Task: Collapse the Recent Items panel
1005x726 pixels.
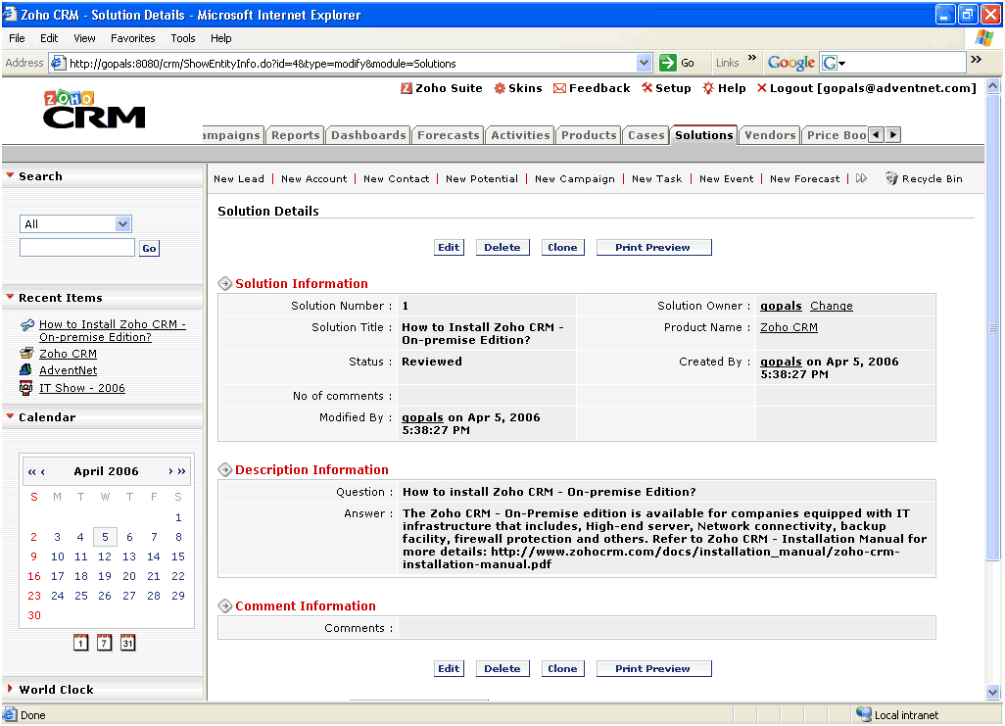Action: coord(10,297)
